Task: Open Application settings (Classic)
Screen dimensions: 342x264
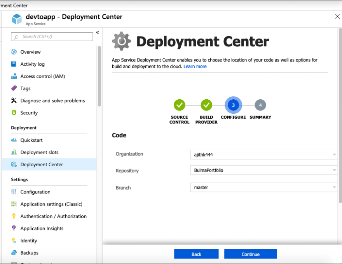Action: 49,204
